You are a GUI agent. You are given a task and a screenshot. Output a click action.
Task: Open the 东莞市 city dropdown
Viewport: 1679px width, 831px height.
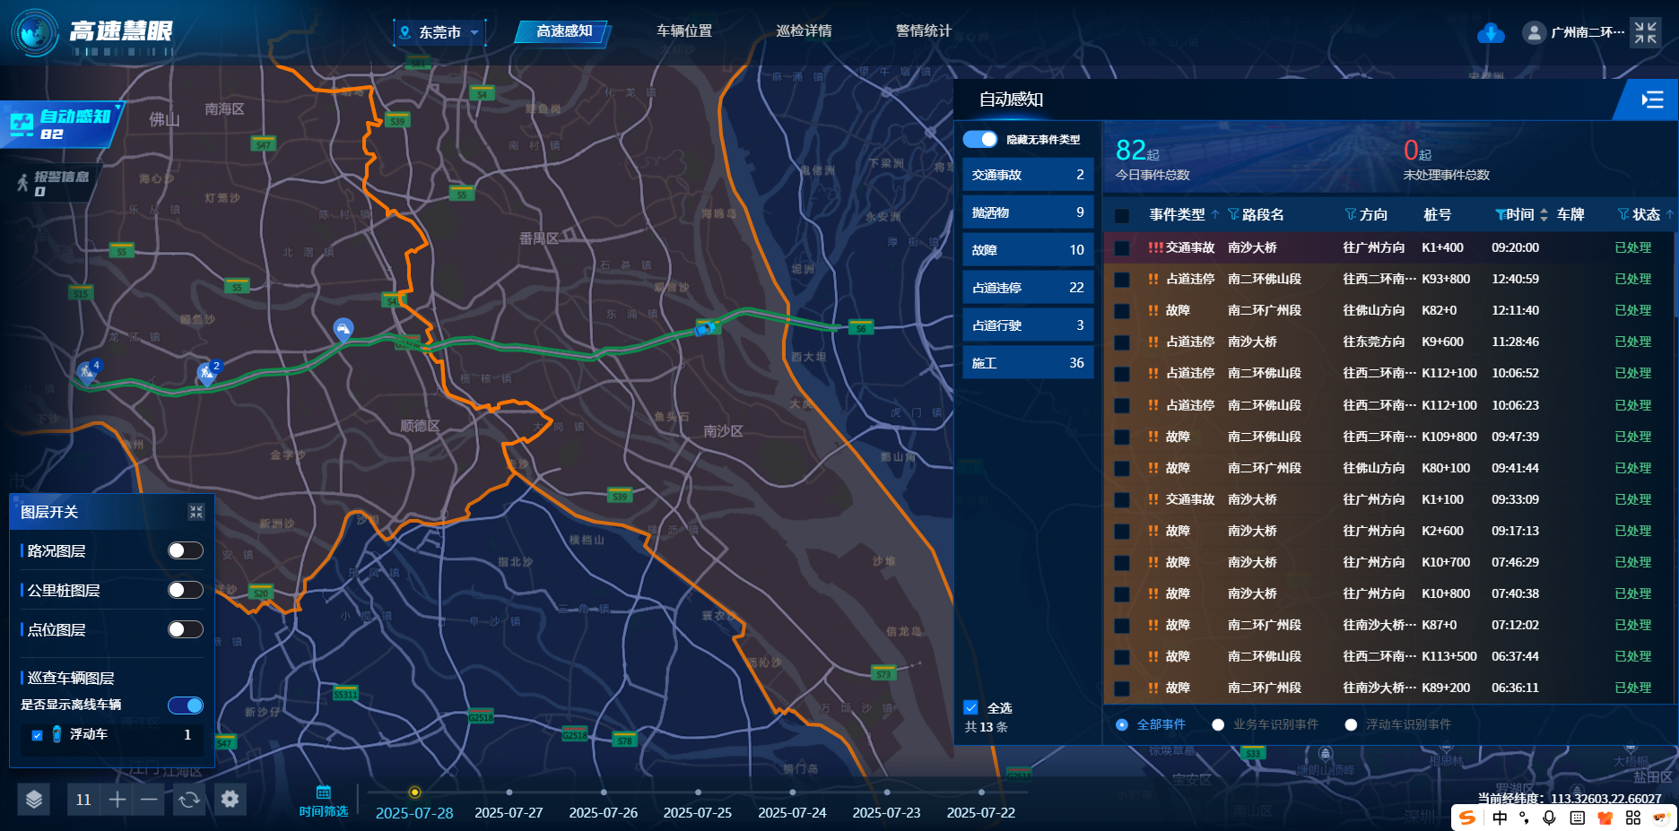[x=440, y=32]
